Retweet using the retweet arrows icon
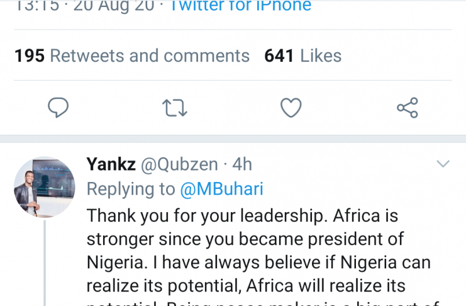The height and width of the screenshot is (306, 466). click(174, 108)
